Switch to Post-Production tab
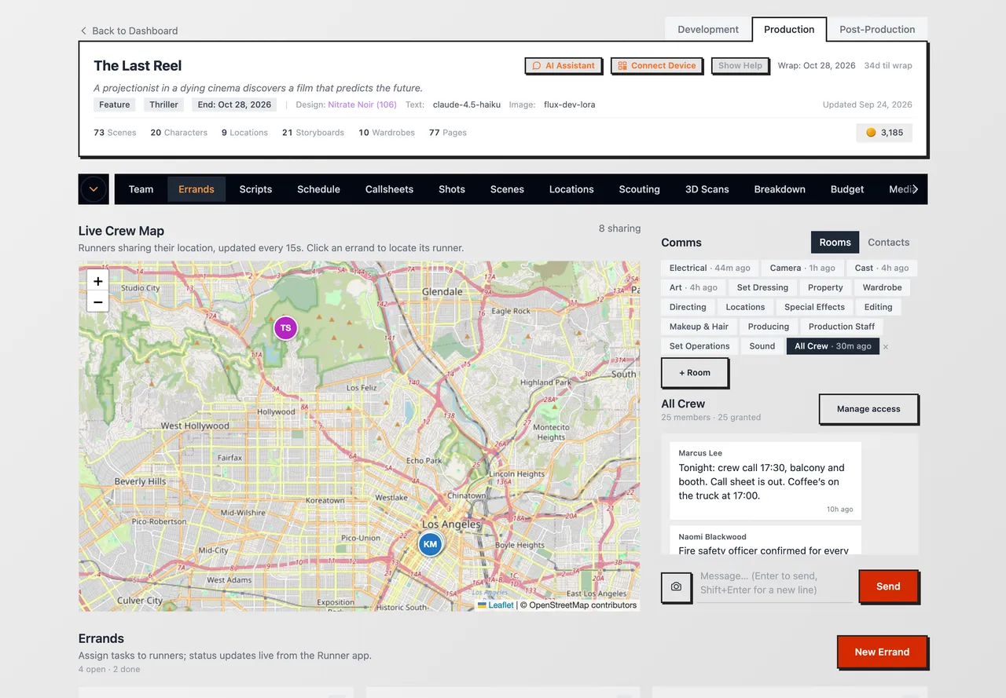This screenshot has width=1006, height=698. pos(877,29)
